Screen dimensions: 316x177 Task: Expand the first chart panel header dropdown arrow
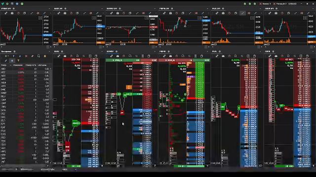(49, 9)
